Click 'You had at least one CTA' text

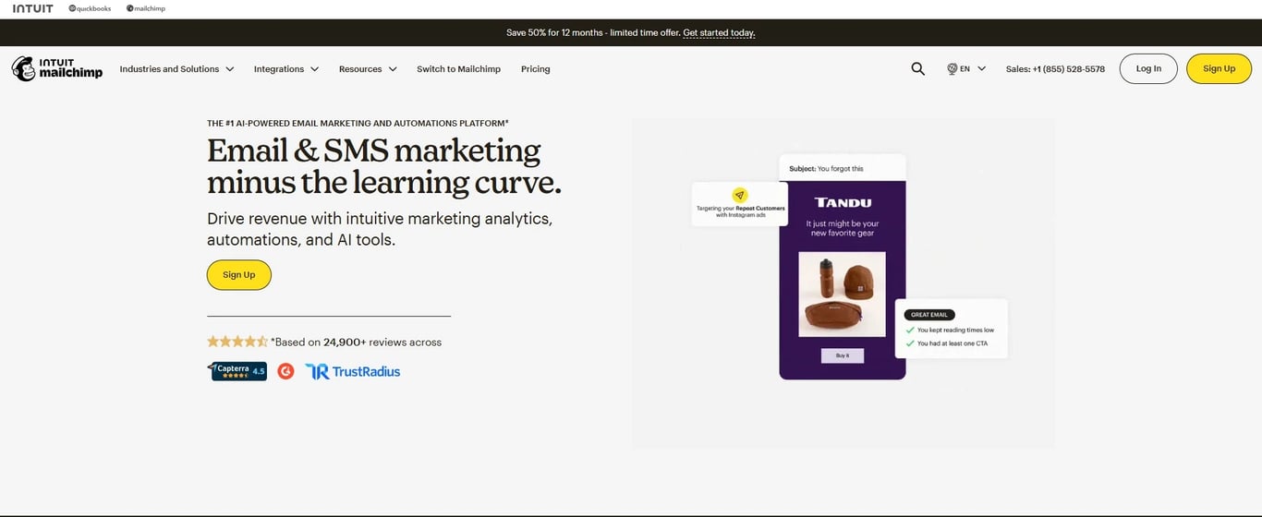(953, 343)
